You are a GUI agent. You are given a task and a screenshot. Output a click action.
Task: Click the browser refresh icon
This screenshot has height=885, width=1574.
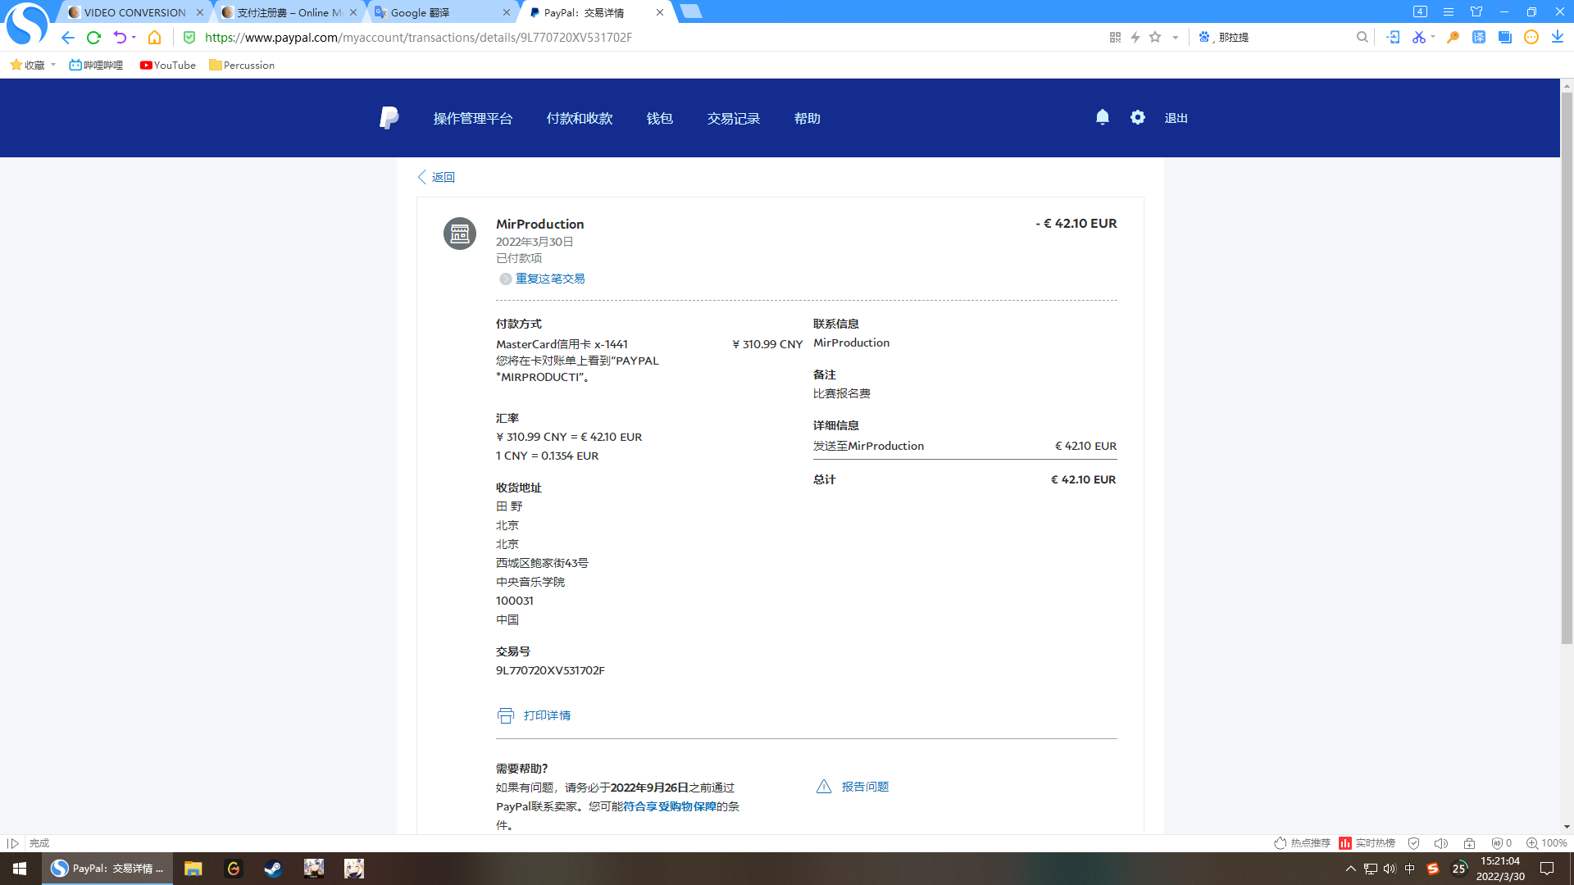pos(93,38)
